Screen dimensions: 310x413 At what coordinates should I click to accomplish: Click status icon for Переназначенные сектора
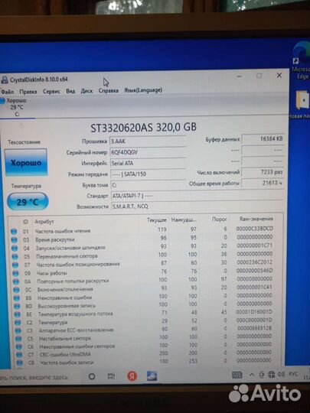pos(15,256)
